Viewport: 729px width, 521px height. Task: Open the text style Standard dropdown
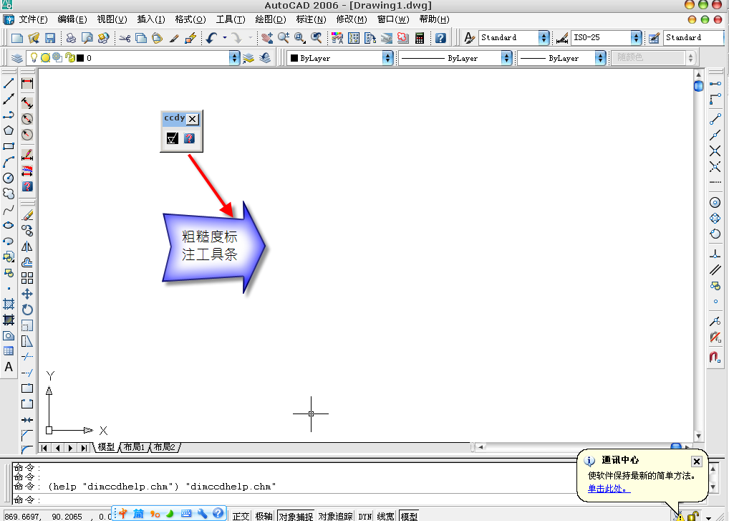544,38
